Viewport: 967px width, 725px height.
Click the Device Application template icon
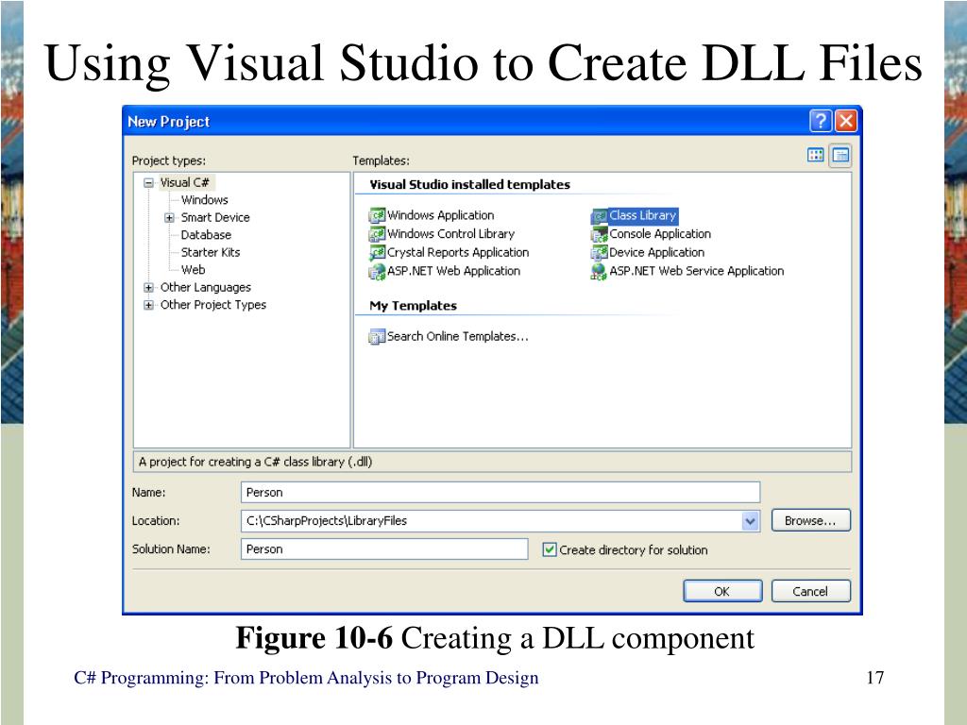(600, 253)
